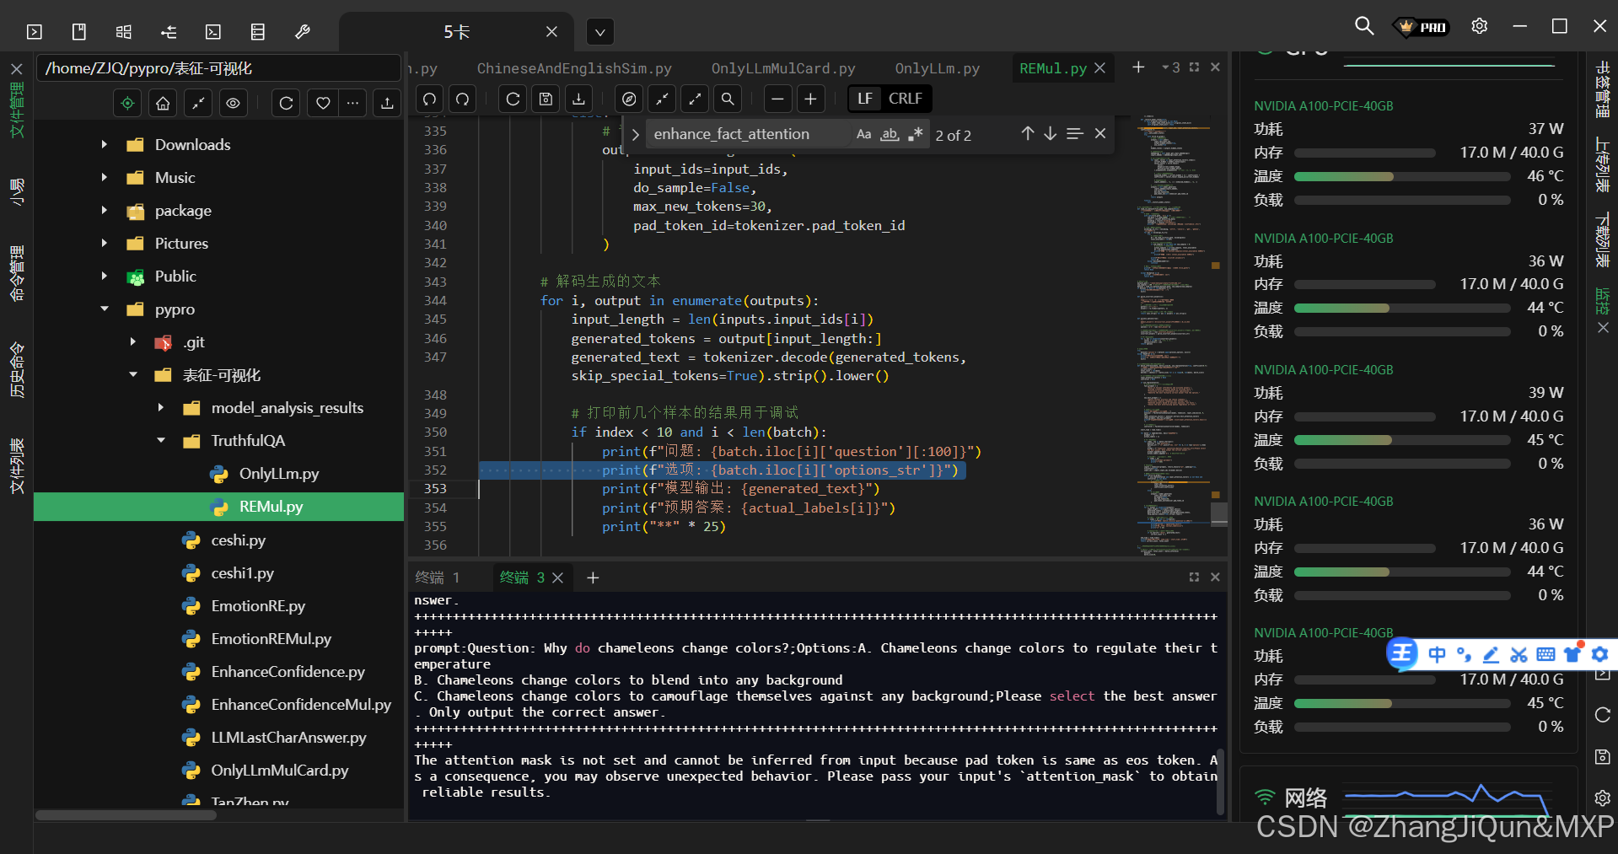The image size is (1618, 854).
Task: Toggle find in selection option
Action: coord(1075,133)
